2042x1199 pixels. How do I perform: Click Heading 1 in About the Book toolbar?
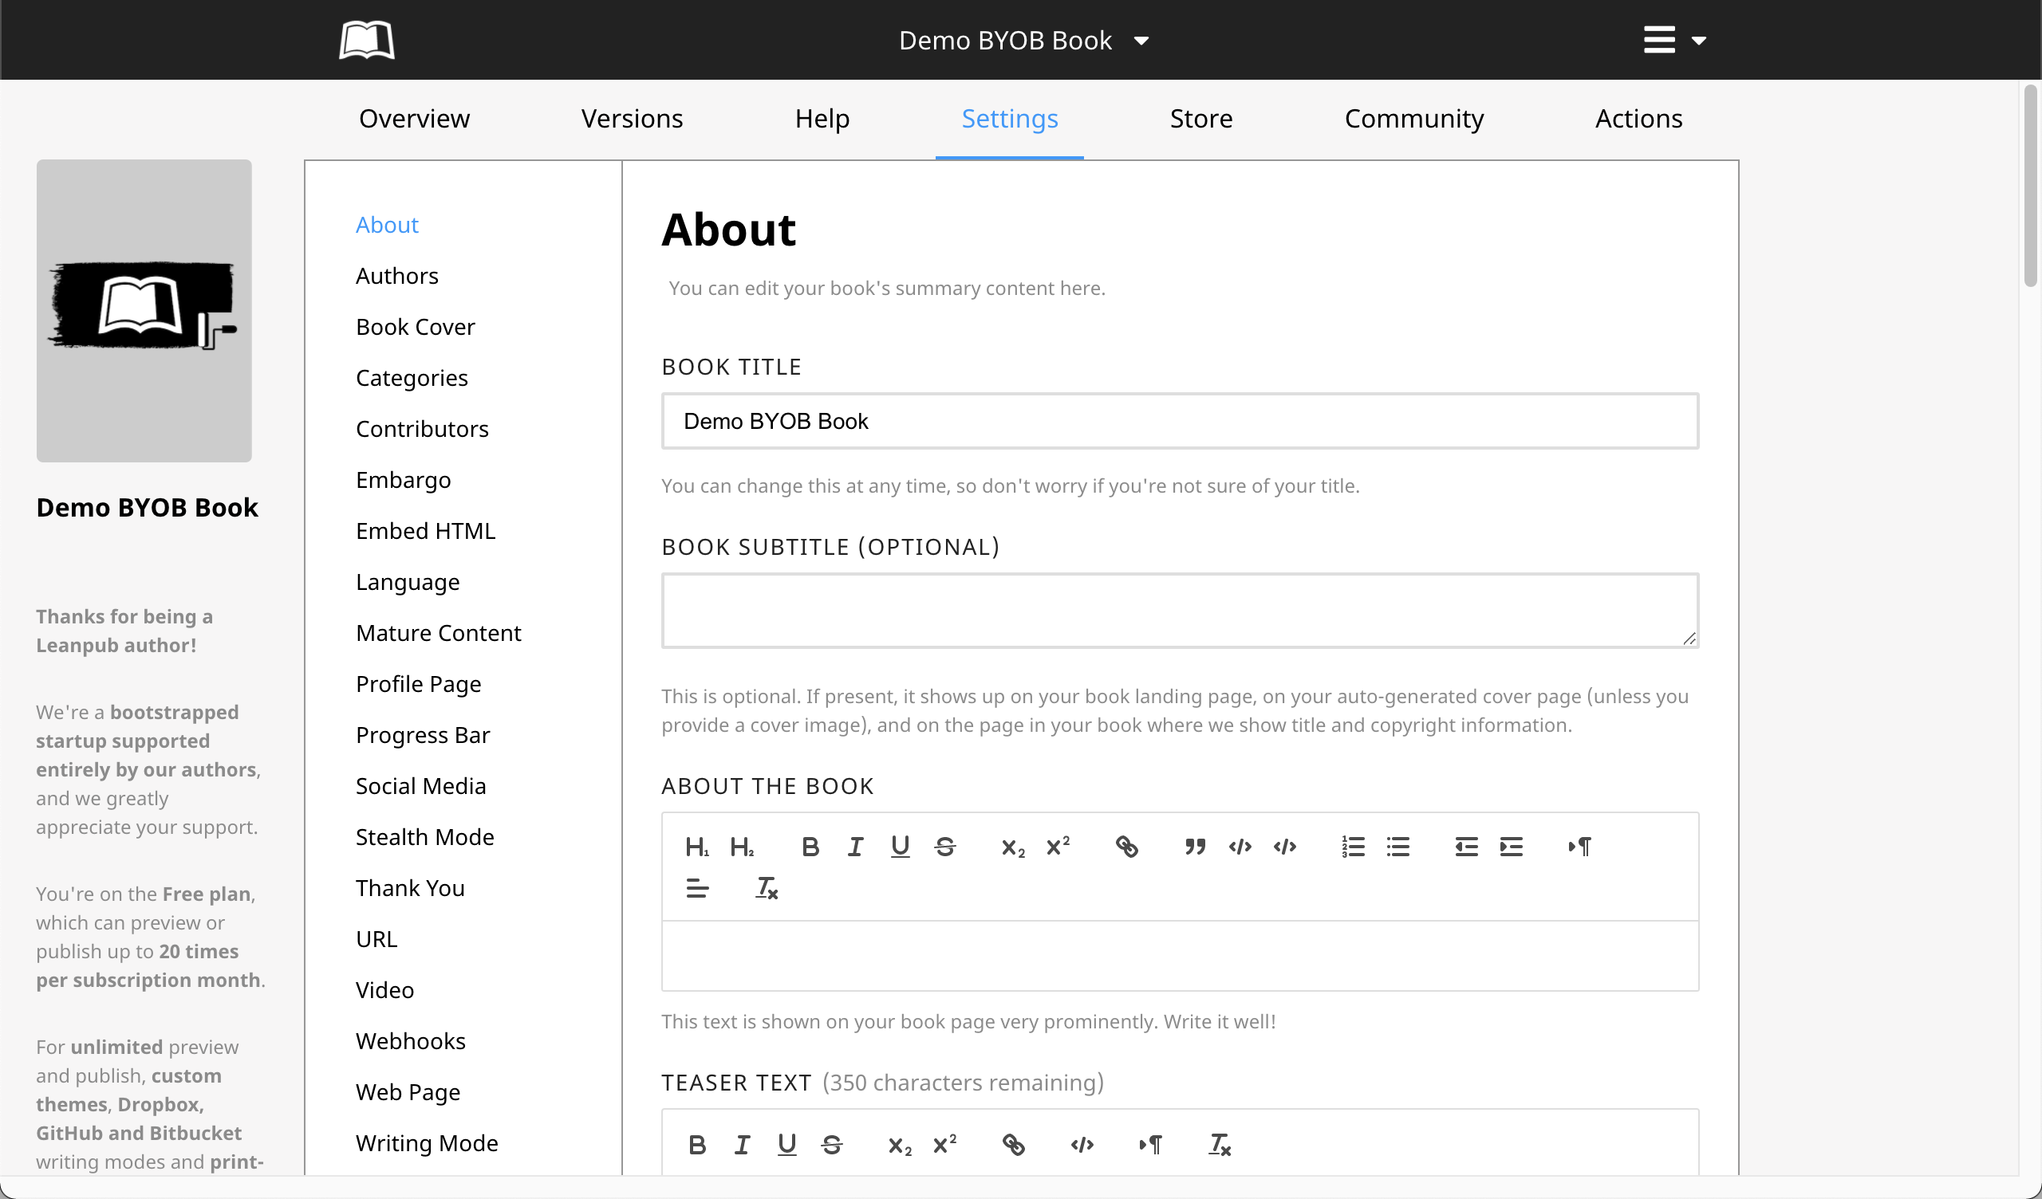(696, 847)
